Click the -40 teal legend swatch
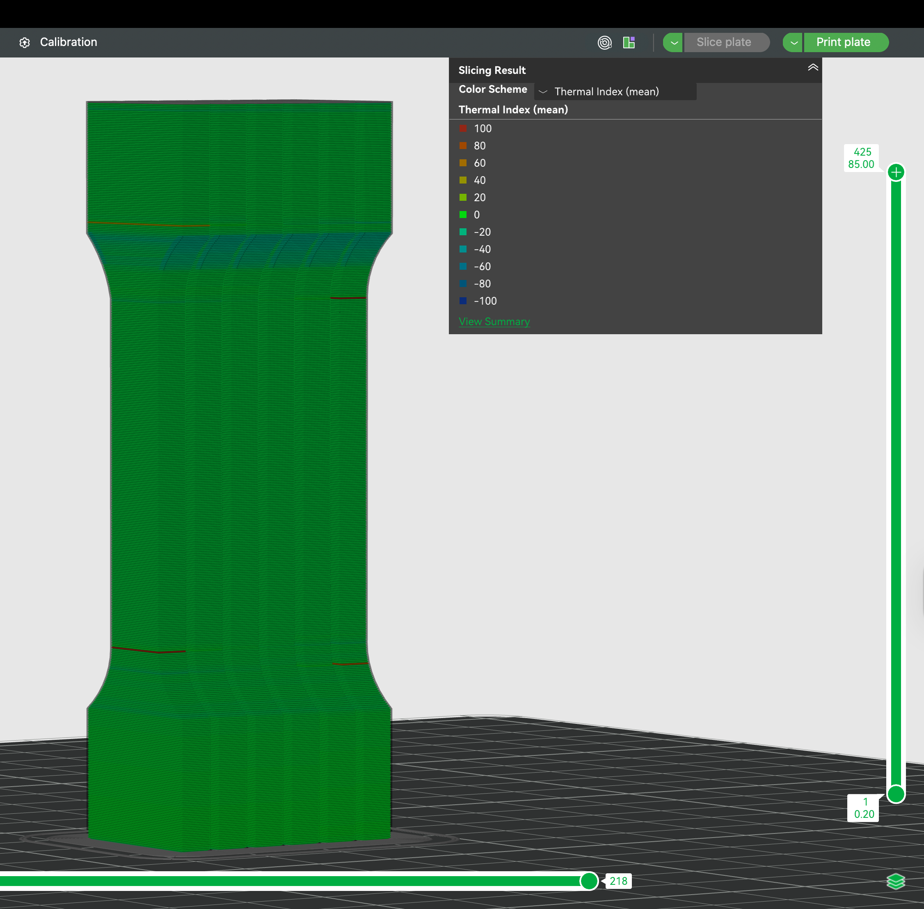The height and width of the screenshot is (909, 924). click(463, 249)
